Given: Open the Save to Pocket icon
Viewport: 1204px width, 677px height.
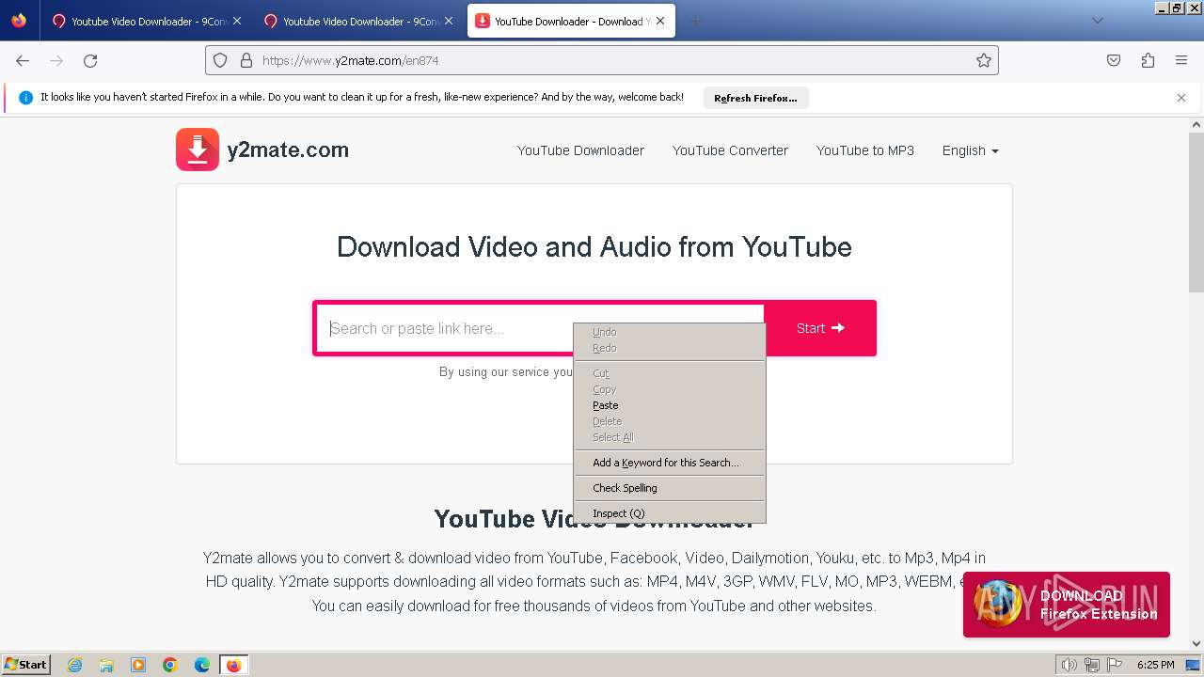Looking at the screenshot, I should click(x=1114, y=60).
